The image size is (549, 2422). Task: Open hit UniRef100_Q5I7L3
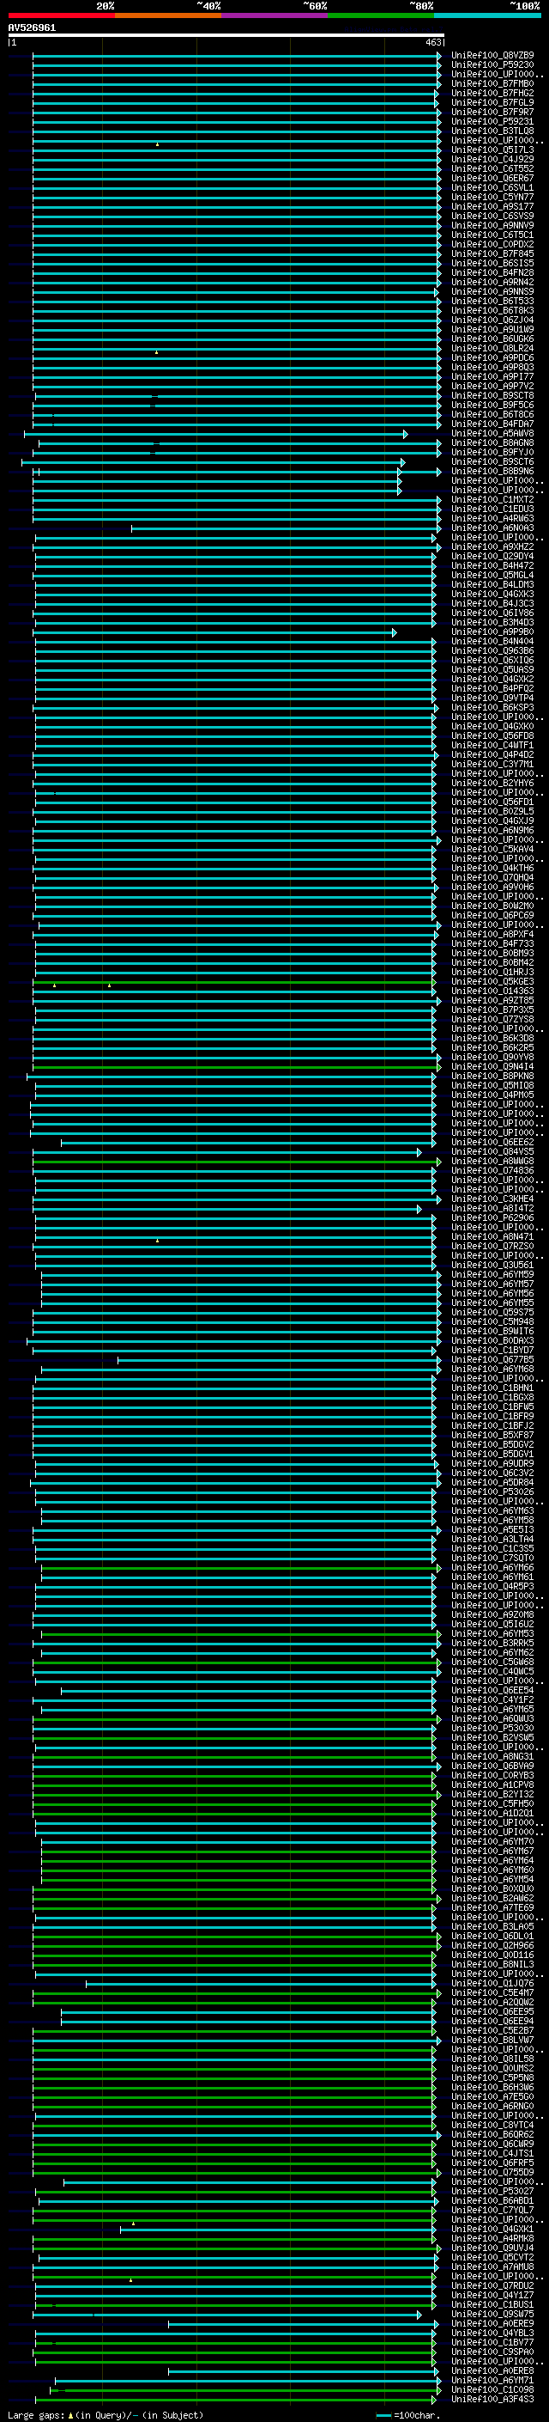[492, 149]
